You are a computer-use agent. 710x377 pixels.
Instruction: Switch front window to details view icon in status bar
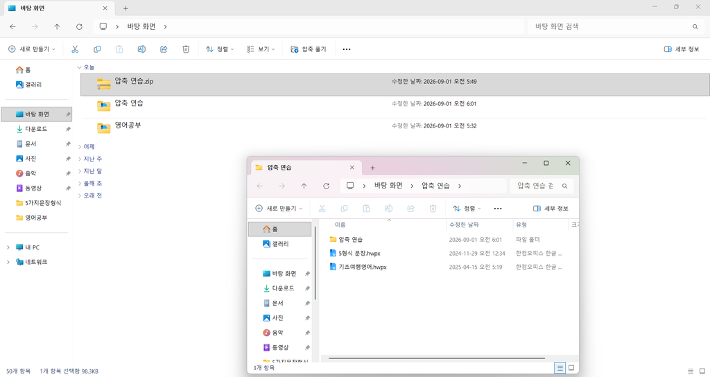560,368
